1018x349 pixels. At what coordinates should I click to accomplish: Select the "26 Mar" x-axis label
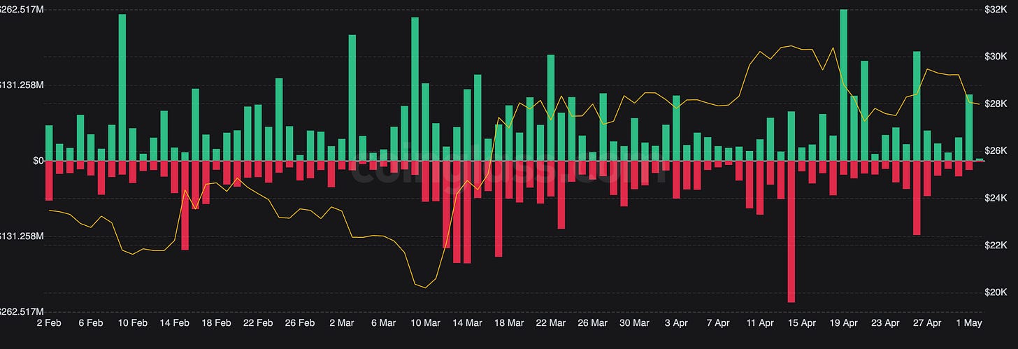(x=593, y=323)
